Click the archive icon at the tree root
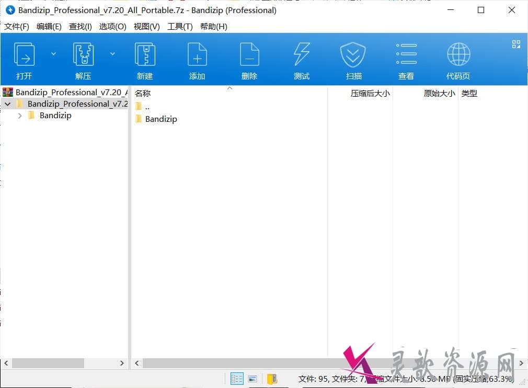 (x=8, y=92)
